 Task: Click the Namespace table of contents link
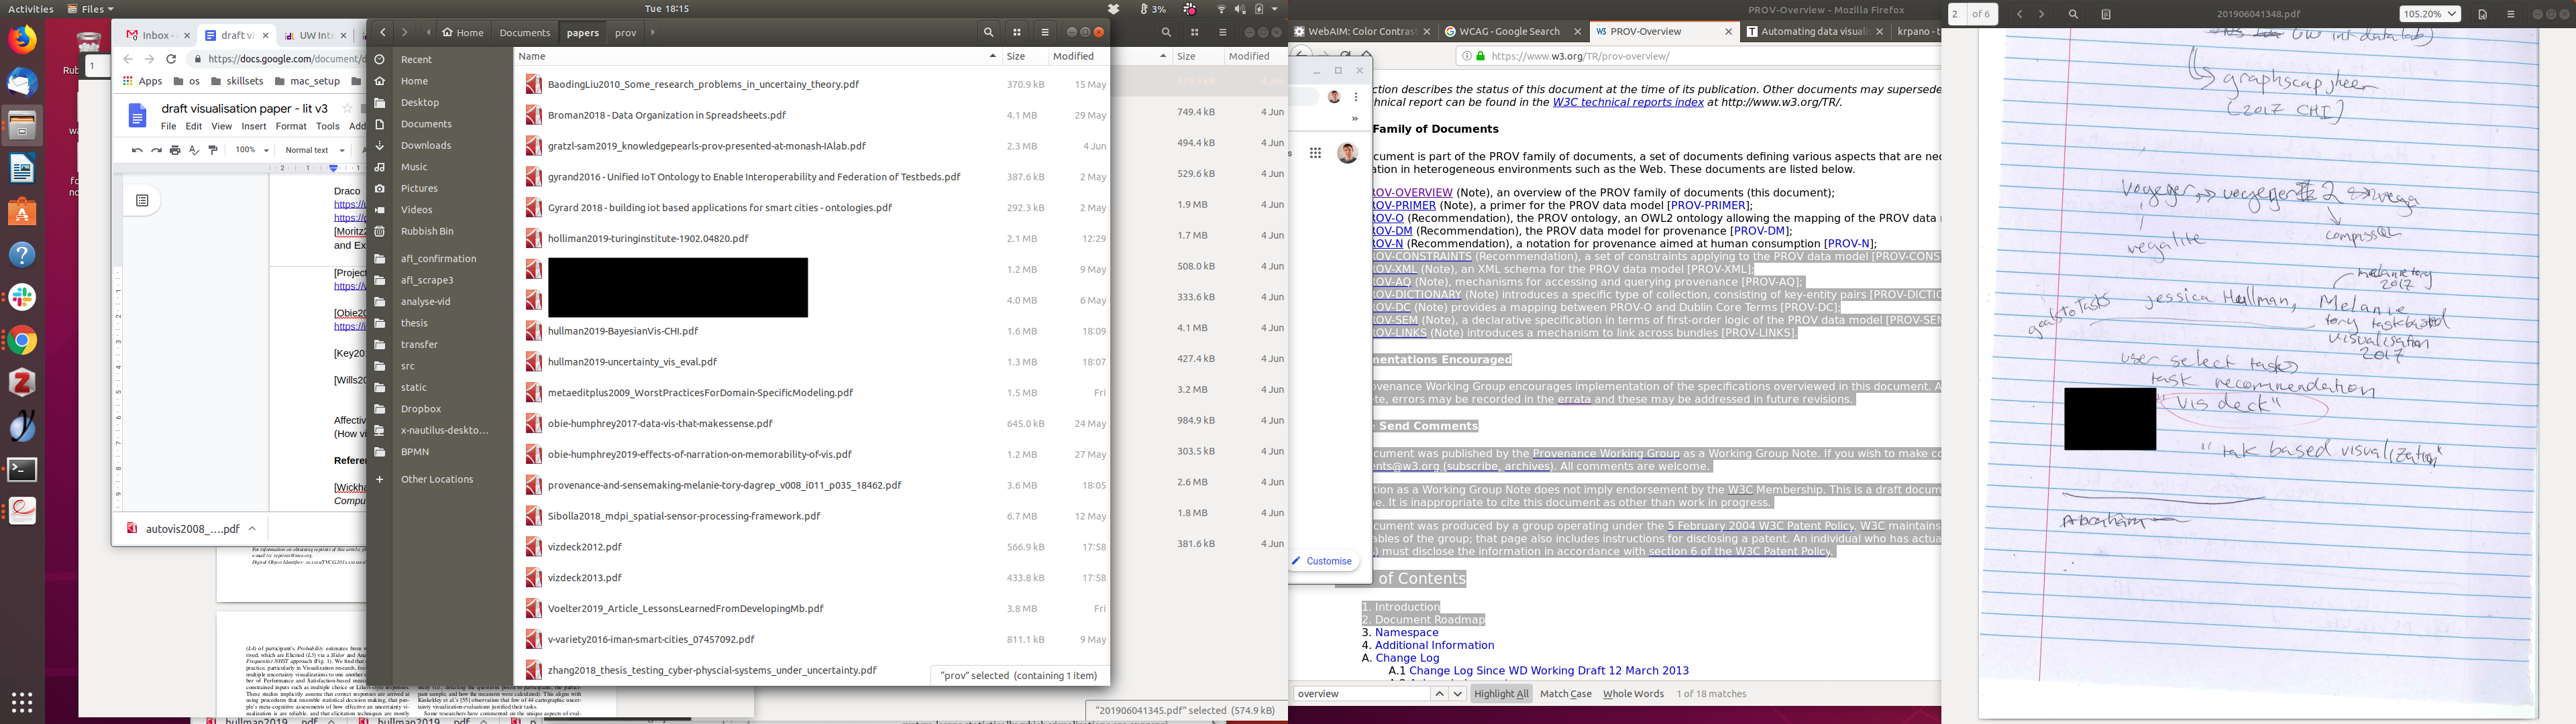coord(1406,632)
